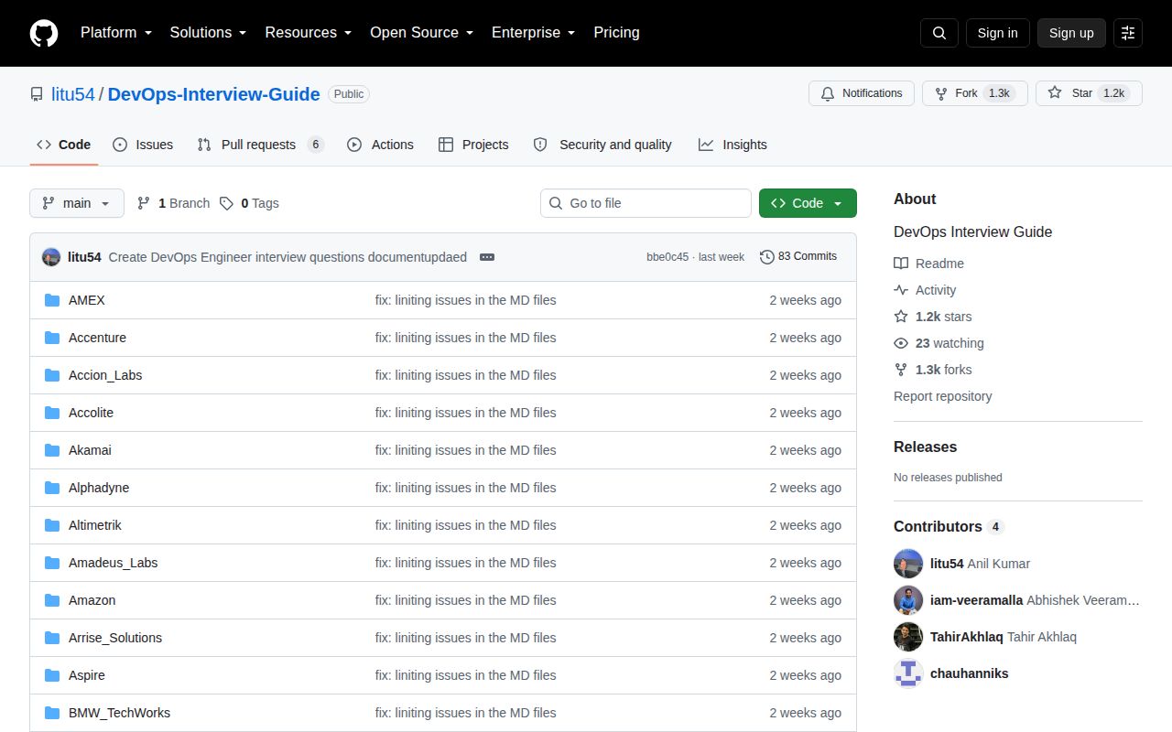Click the eye icon beside 23 watching
Image resolution: width=1172 pixels, height=732 pixels.
click(901, 343)
